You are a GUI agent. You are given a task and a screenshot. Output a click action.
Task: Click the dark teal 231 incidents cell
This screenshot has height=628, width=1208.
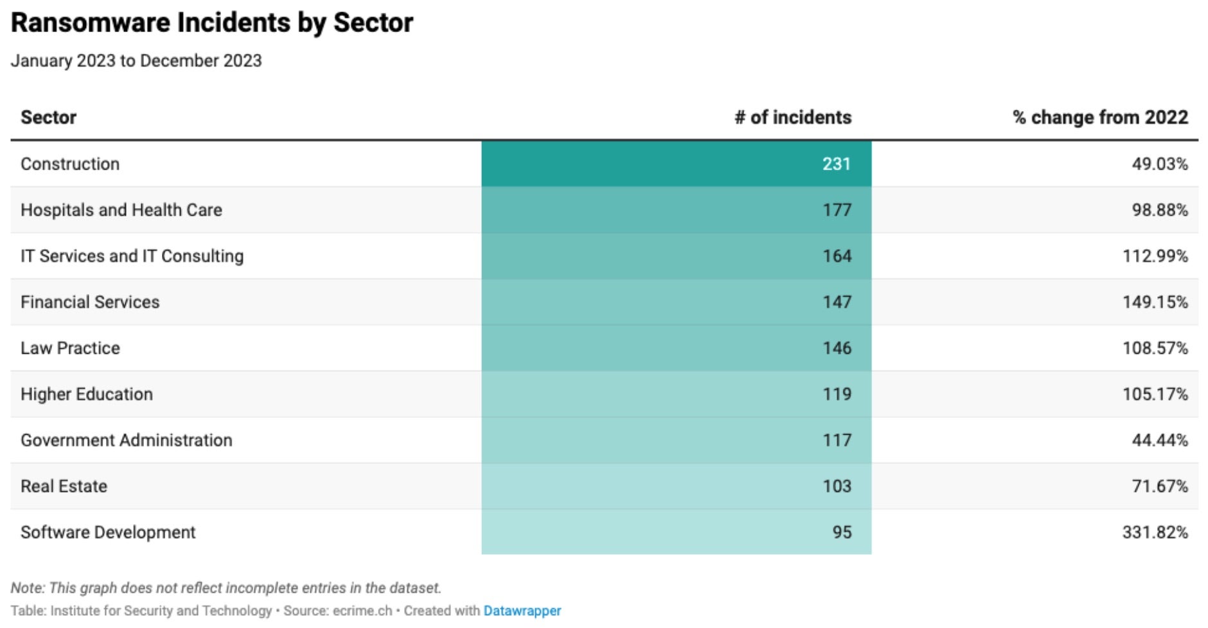[x=676, y=164]
